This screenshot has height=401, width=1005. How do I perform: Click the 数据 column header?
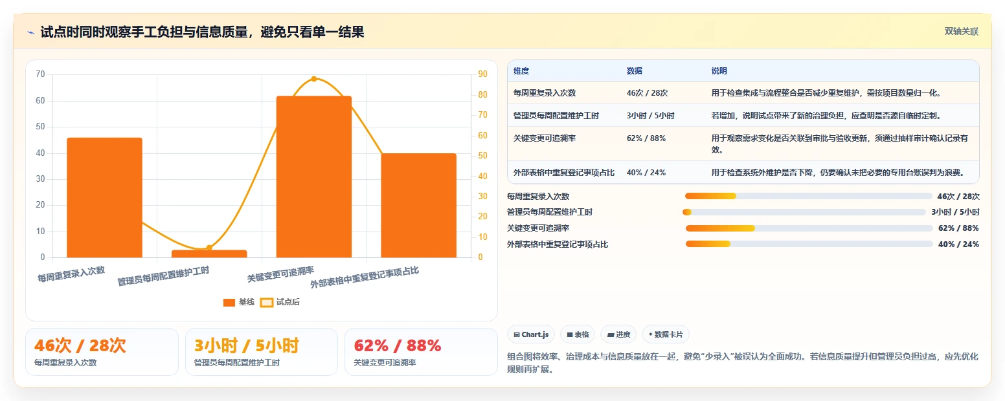click(x=635, y=71)
